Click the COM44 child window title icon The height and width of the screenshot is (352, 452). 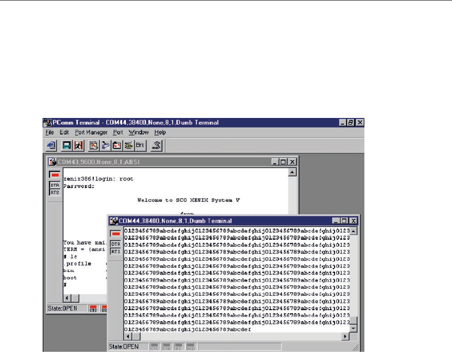114,221
